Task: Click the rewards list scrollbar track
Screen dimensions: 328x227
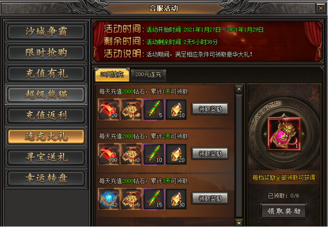Action: (x=239, y=156)
